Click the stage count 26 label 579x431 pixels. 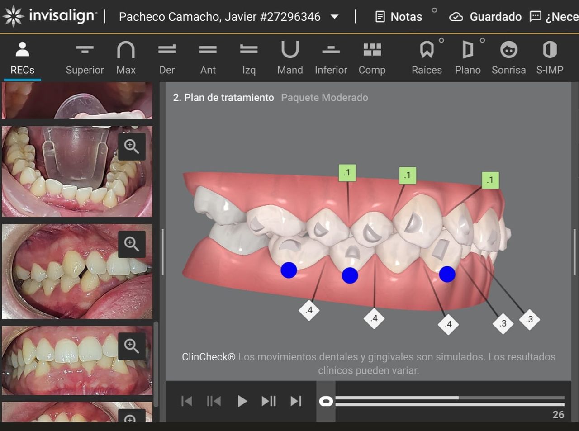(x=558, y=415)
